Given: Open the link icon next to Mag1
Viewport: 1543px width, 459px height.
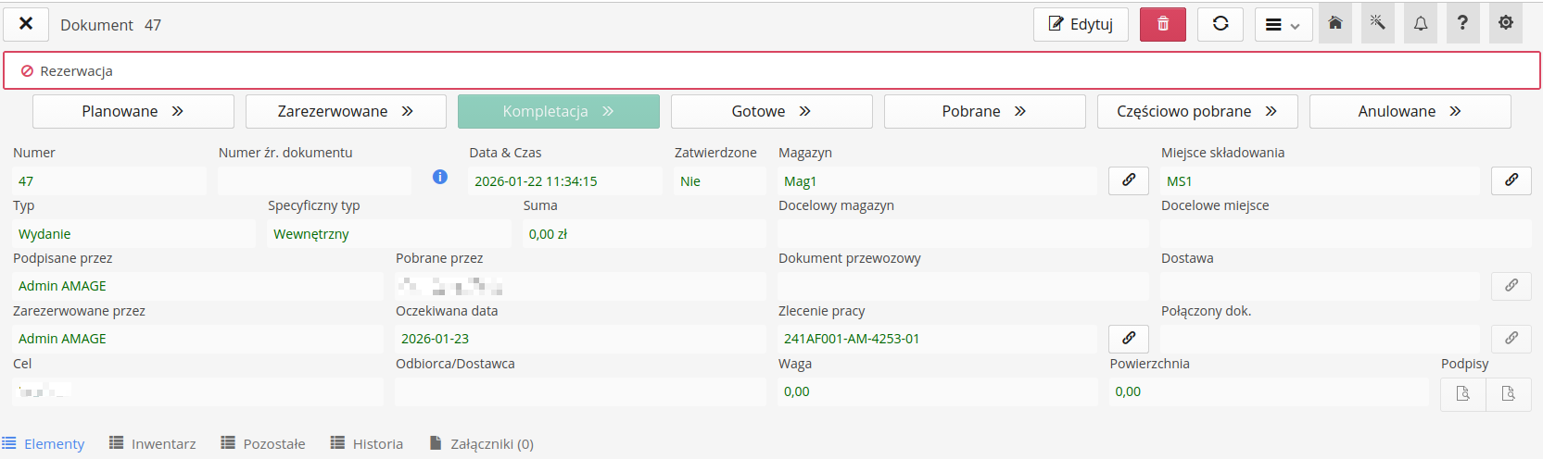Looking at the screenshot, I should 1128,180.
